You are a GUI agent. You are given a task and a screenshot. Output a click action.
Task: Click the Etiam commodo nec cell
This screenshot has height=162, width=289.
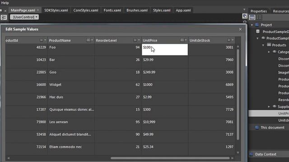pos(71,149)
